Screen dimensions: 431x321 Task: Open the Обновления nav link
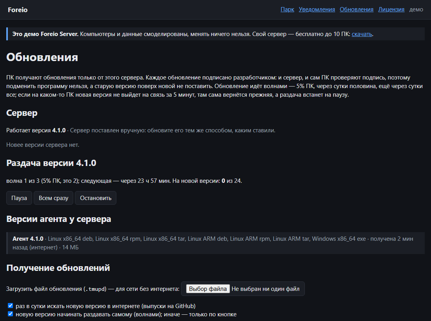point(356,9)
